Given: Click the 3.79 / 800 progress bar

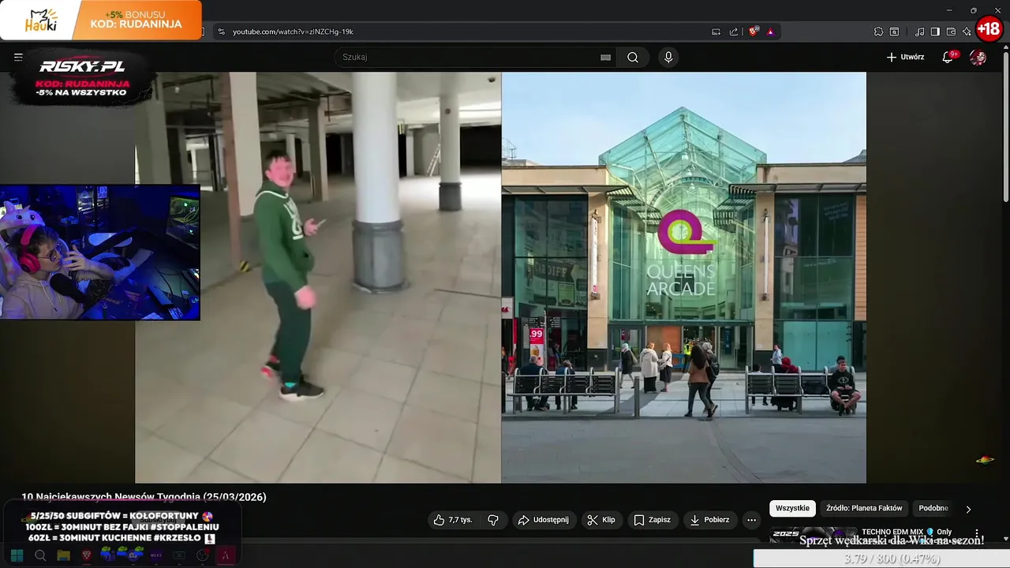Looking at the screenshot, I should (x=881, y=559).
